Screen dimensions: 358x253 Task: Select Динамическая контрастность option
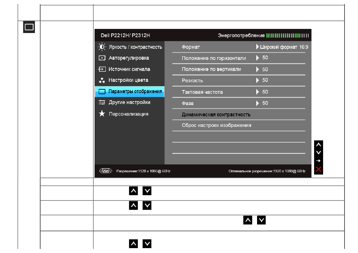click(216, 114)
